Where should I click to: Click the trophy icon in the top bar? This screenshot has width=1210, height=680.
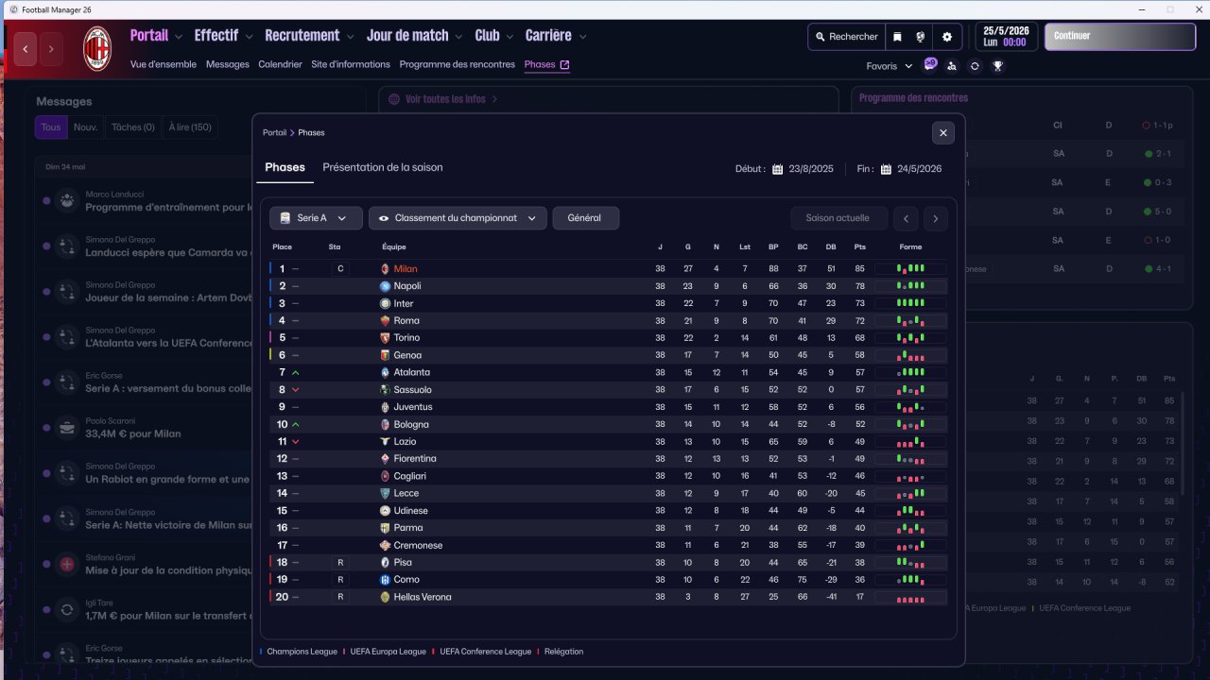pyautogui.click(x=997, y=66)
